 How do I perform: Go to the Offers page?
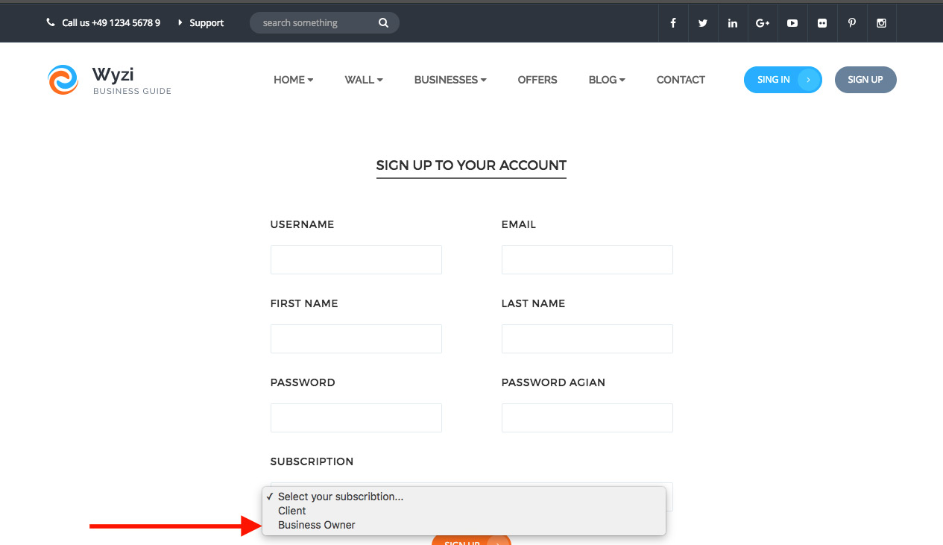[537, 80]
